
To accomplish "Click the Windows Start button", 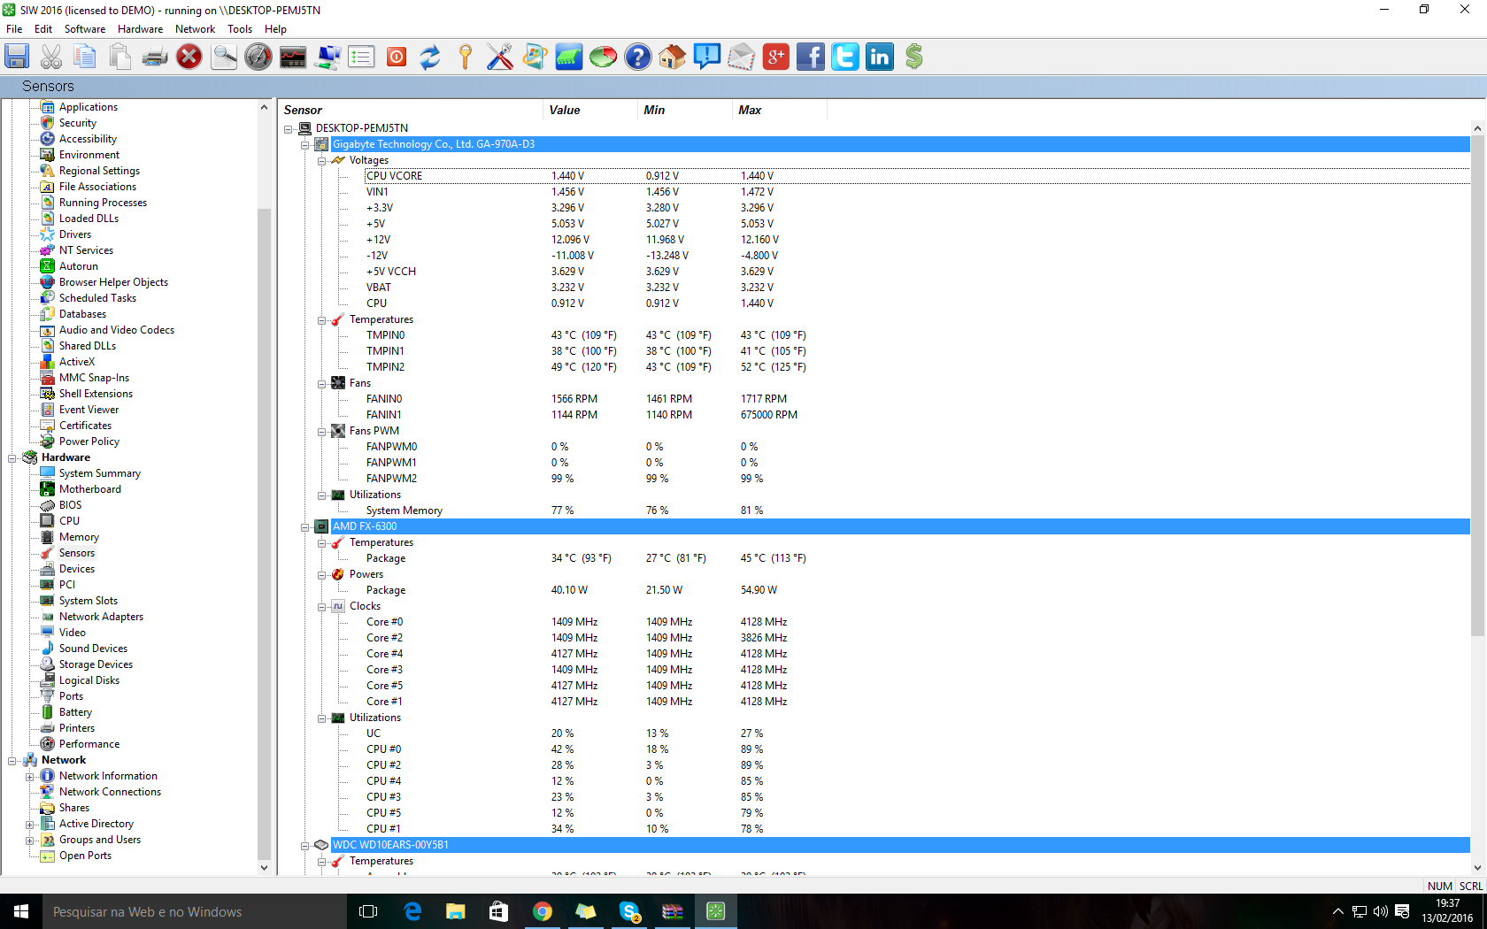I will [x=21, y=911].
